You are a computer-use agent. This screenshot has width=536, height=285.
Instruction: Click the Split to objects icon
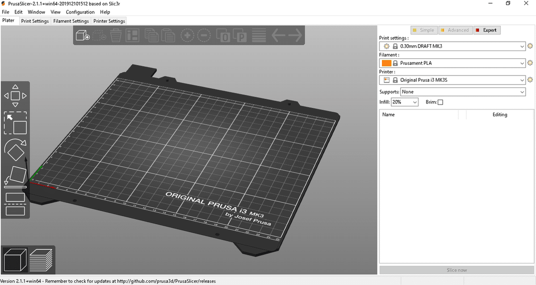[x=223, y=35]
